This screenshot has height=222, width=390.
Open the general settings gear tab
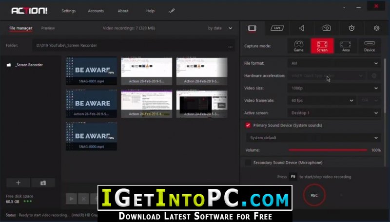coord(376,28)
